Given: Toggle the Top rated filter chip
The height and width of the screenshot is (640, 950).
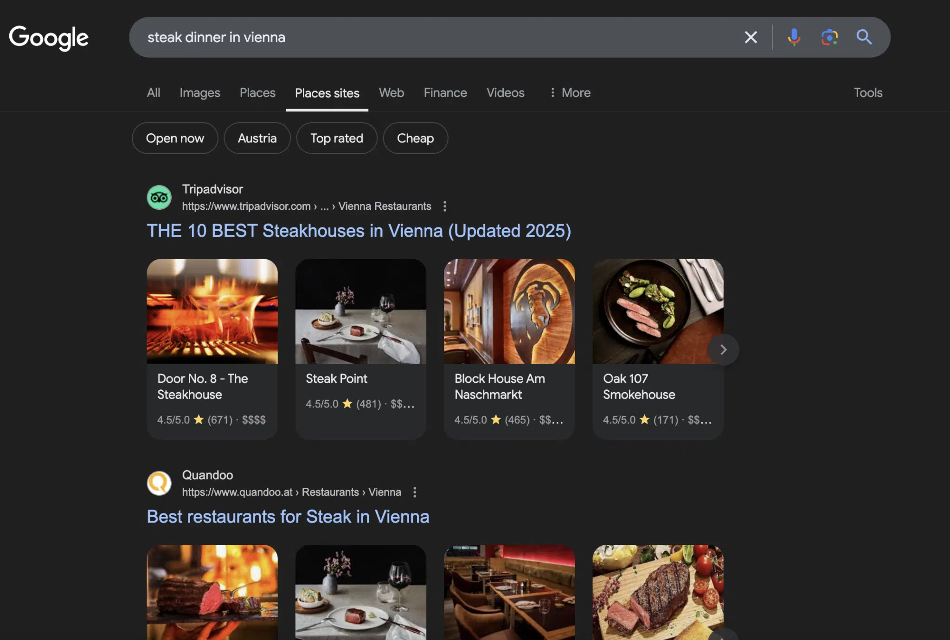Looking at the screenshot, I should tap(337, 138).
